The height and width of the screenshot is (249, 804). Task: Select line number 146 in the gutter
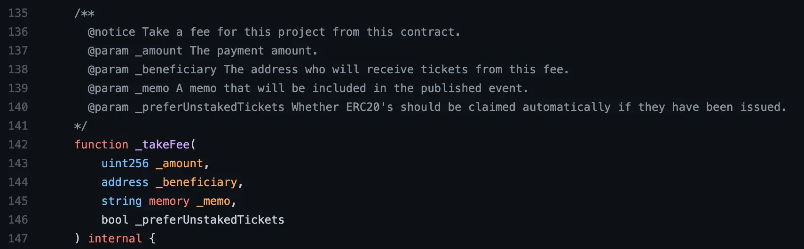[18, 220]
